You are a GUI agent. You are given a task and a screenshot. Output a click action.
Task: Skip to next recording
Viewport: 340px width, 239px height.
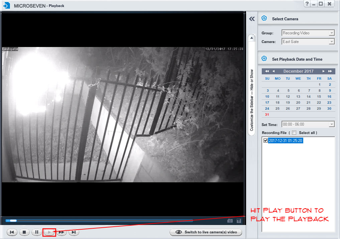(74, 232)
